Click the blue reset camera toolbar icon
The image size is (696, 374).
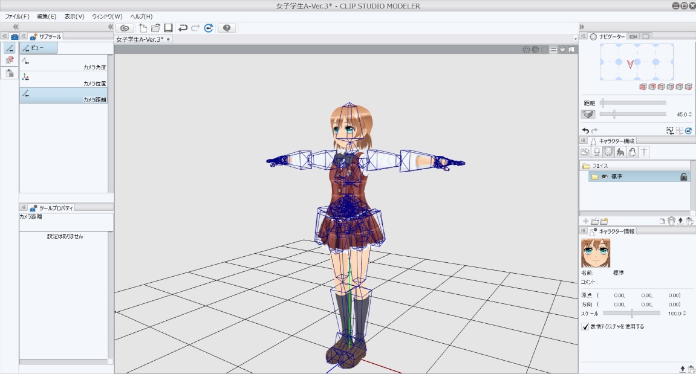pos(209,28)
